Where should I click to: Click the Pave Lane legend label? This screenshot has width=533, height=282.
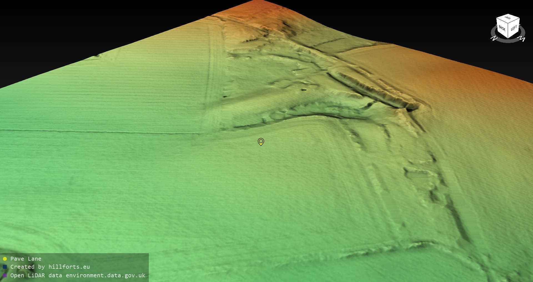pyautogui.click(x=26, y=259)
